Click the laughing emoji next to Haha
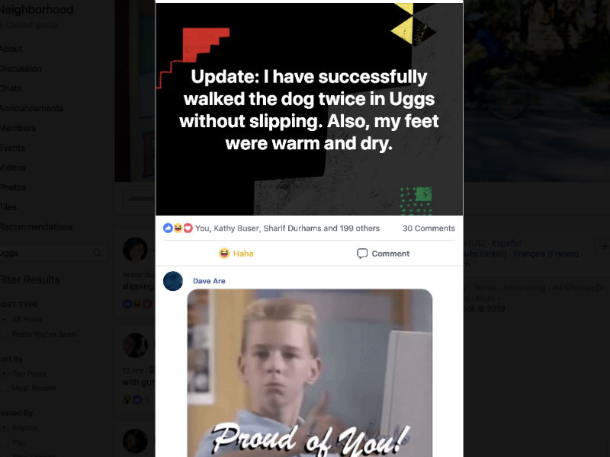Viewport: 610px width, 457px height. [x=224, y=254]
